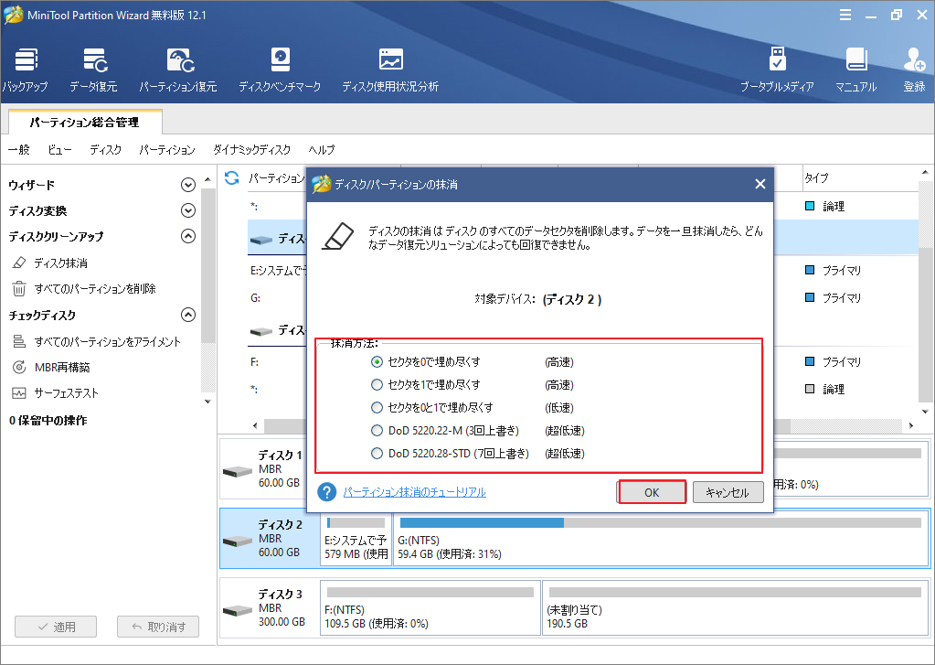Viewport: 935px width, 665px height.
Task: Open the パーティション抹消のチュートリアル link
Action: (x=414, y=492)
